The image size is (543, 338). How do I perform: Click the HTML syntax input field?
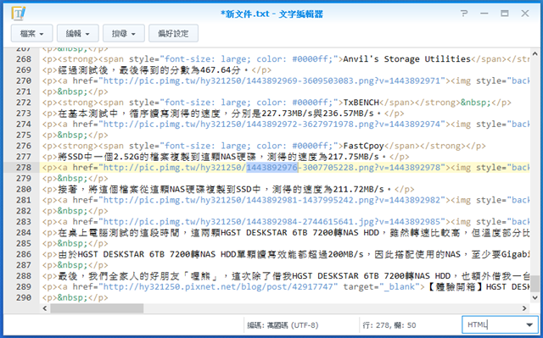coord(493,324)
